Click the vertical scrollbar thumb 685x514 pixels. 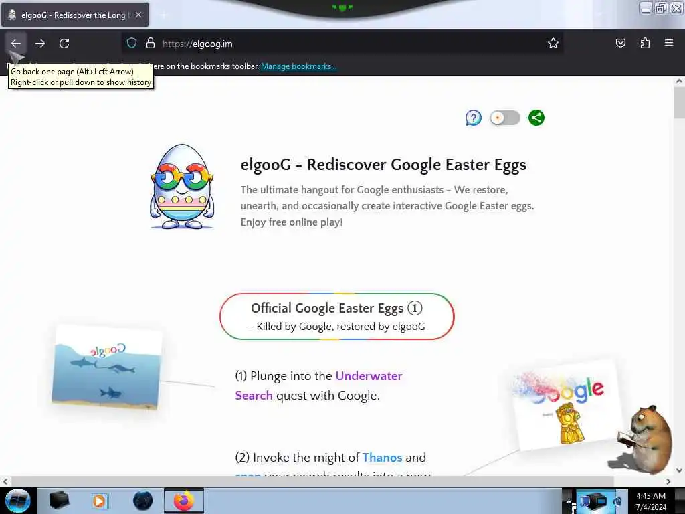tap(679, 102)
